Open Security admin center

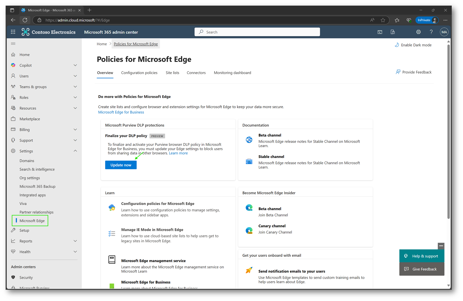pyautogui.click(x=26, y=277)
